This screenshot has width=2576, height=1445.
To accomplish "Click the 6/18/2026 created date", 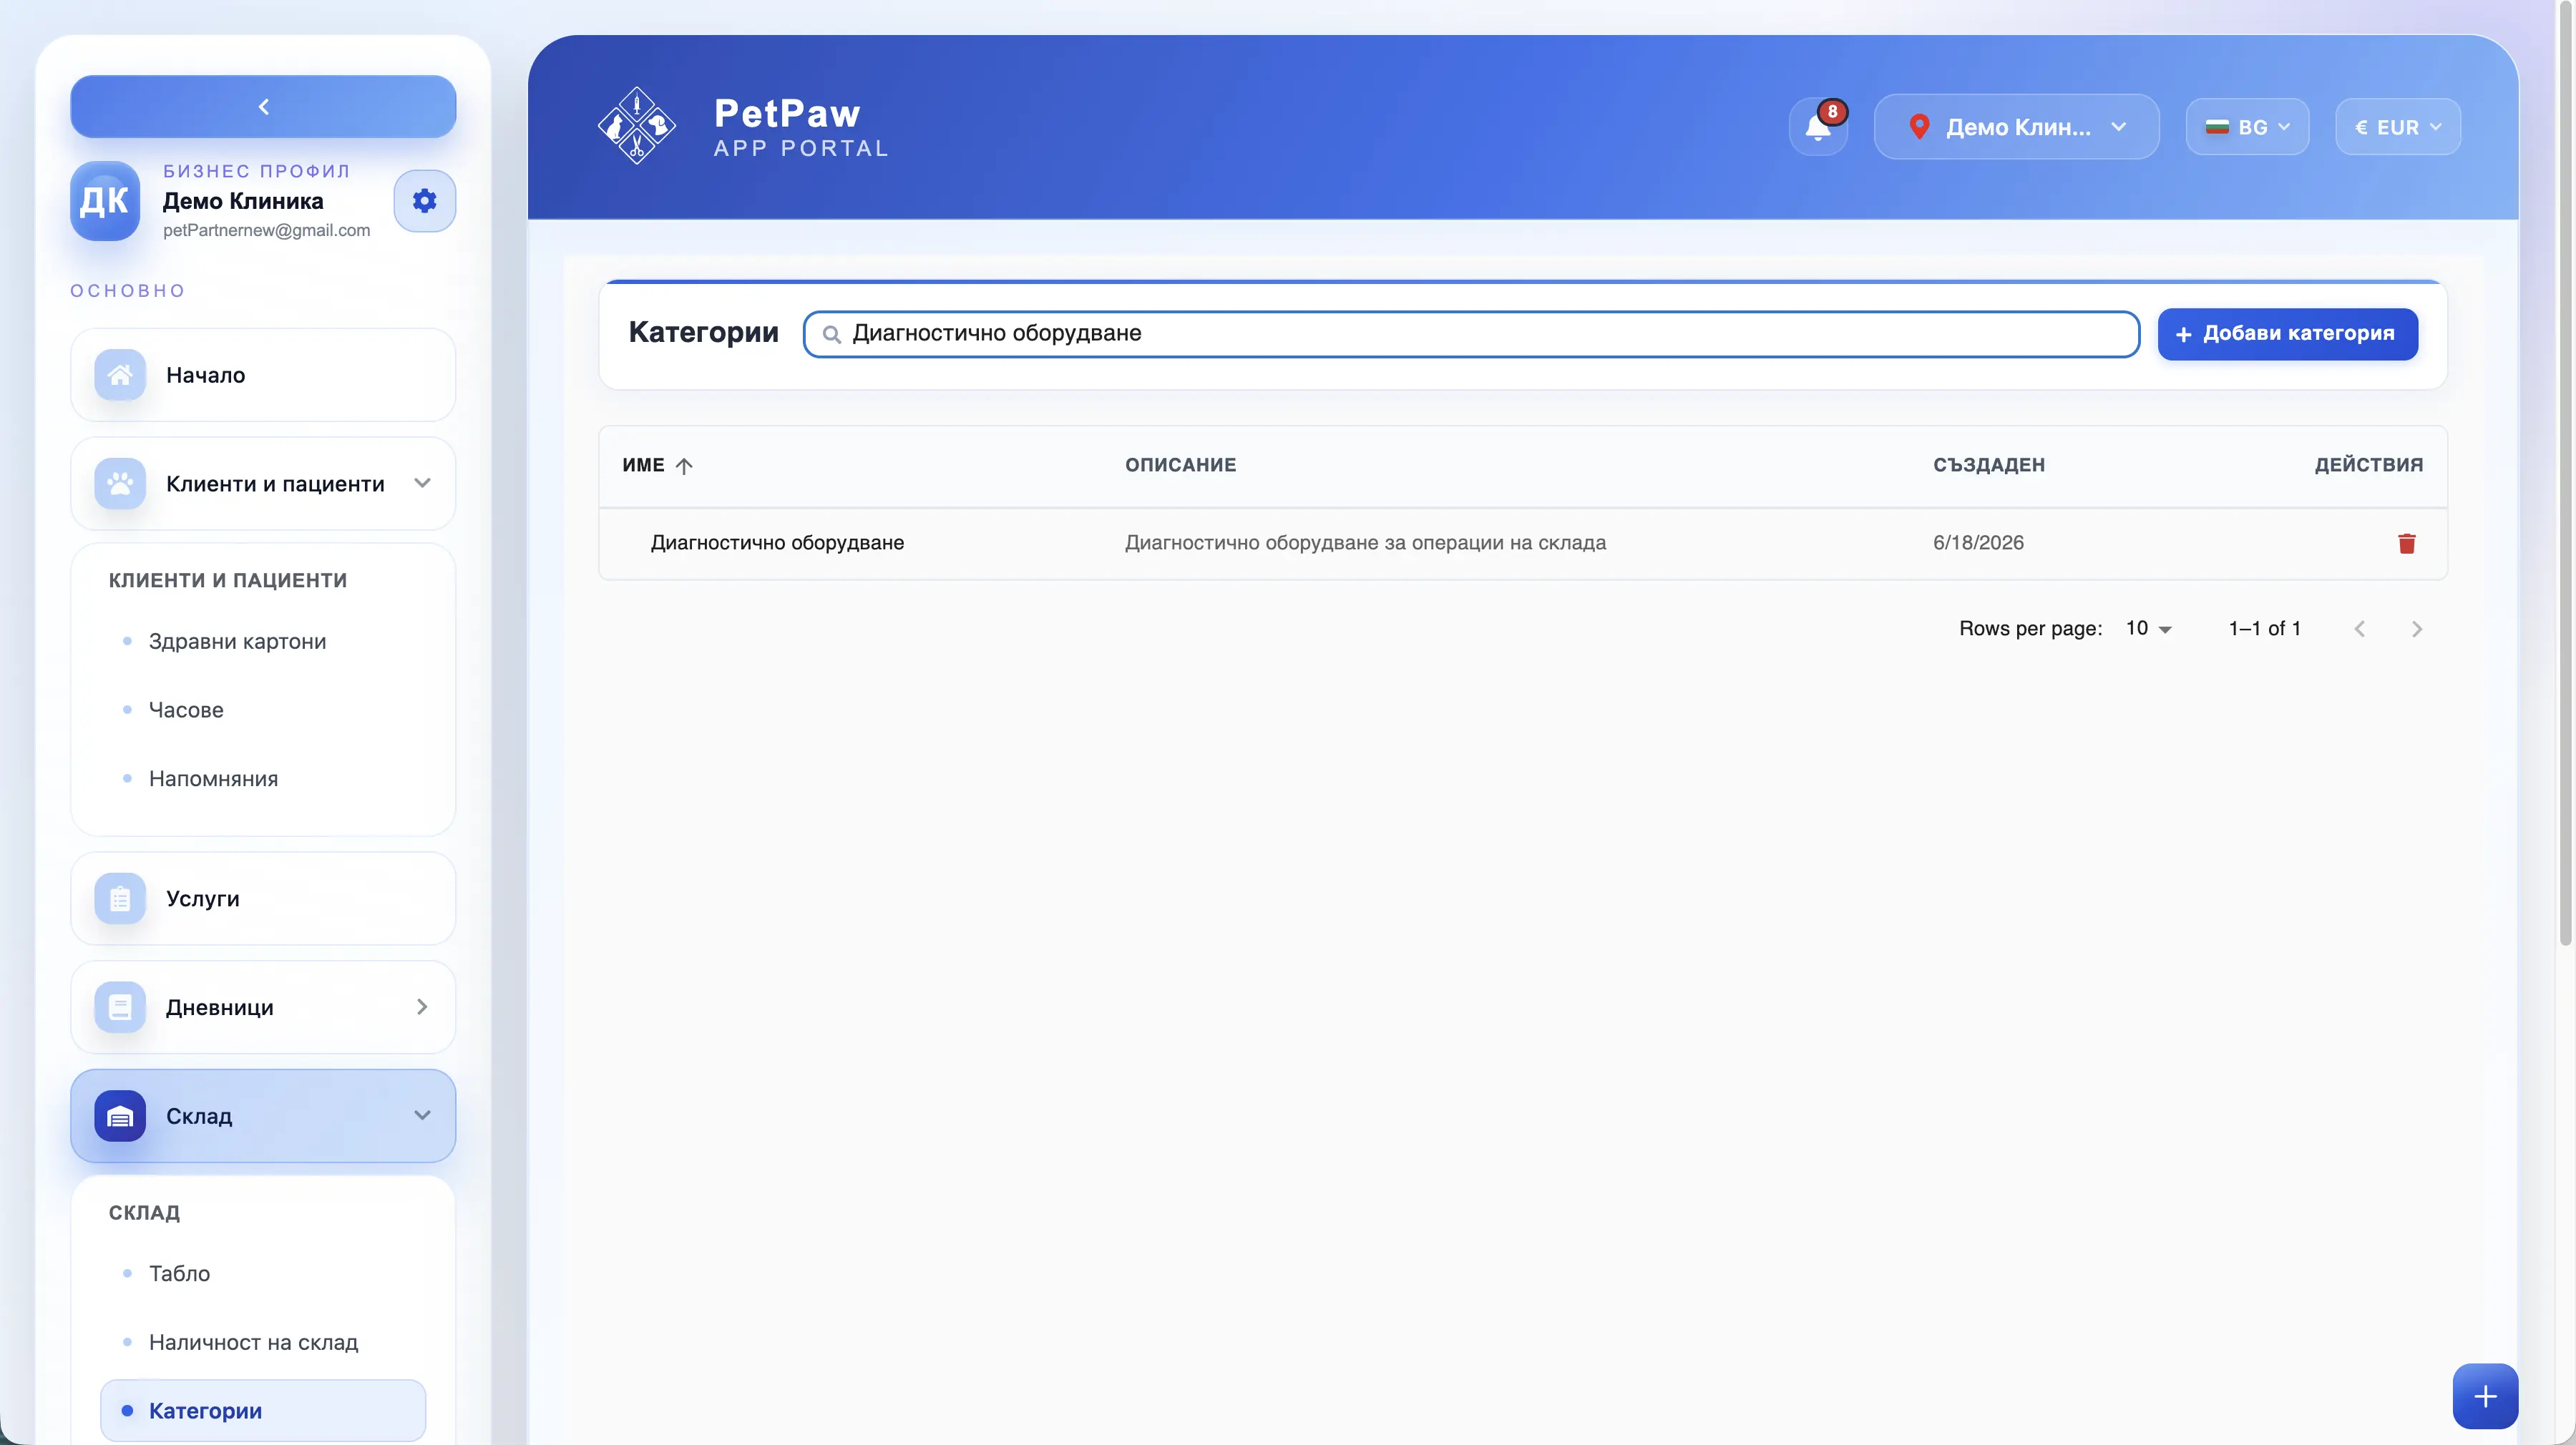I will [1977, 543].
